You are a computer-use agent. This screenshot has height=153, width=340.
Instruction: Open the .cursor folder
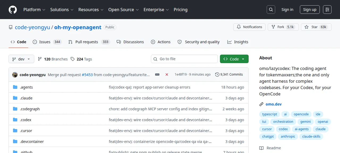(26, 131)
